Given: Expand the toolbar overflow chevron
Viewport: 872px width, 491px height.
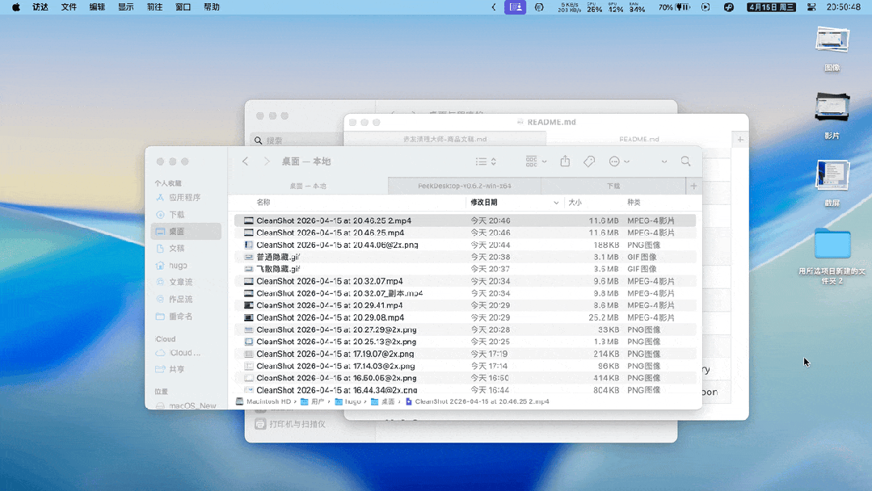Looking at the screenshot, I should (664, 162).
